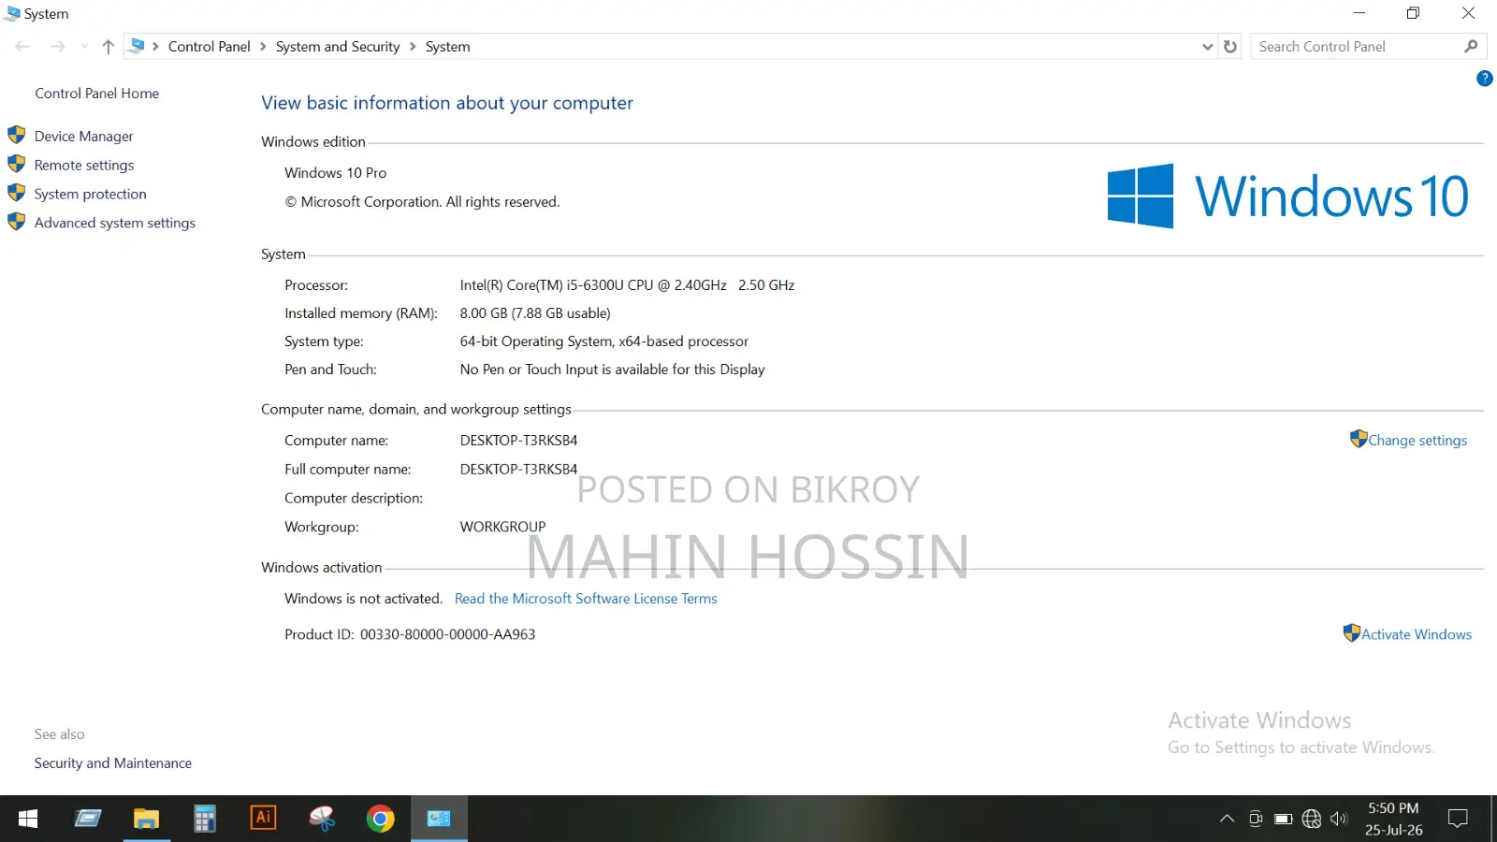Click the System Control Panel taskbar button

click(439, 819)
